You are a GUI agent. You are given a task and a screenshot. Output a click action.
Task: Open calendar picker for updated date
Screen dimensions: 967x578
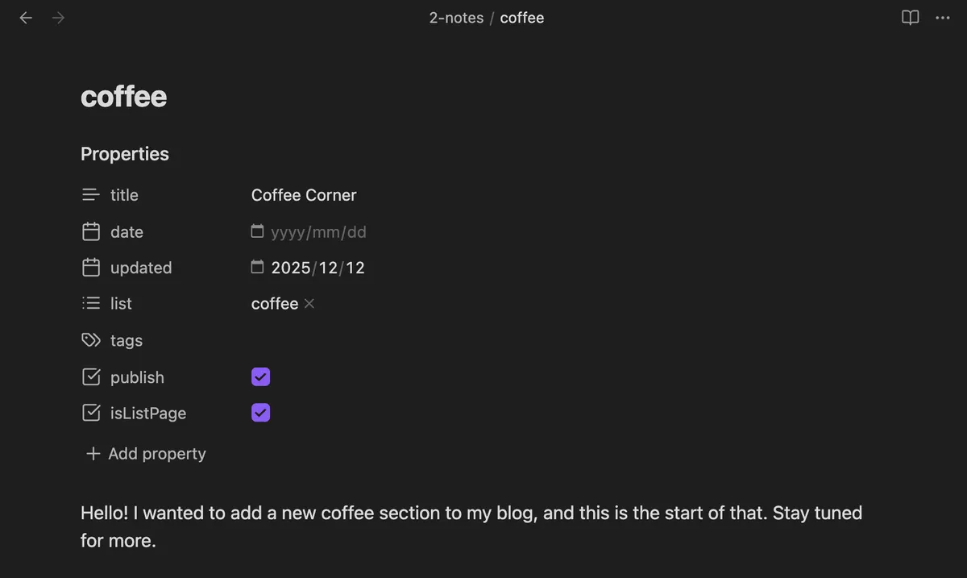click(257, 267)
